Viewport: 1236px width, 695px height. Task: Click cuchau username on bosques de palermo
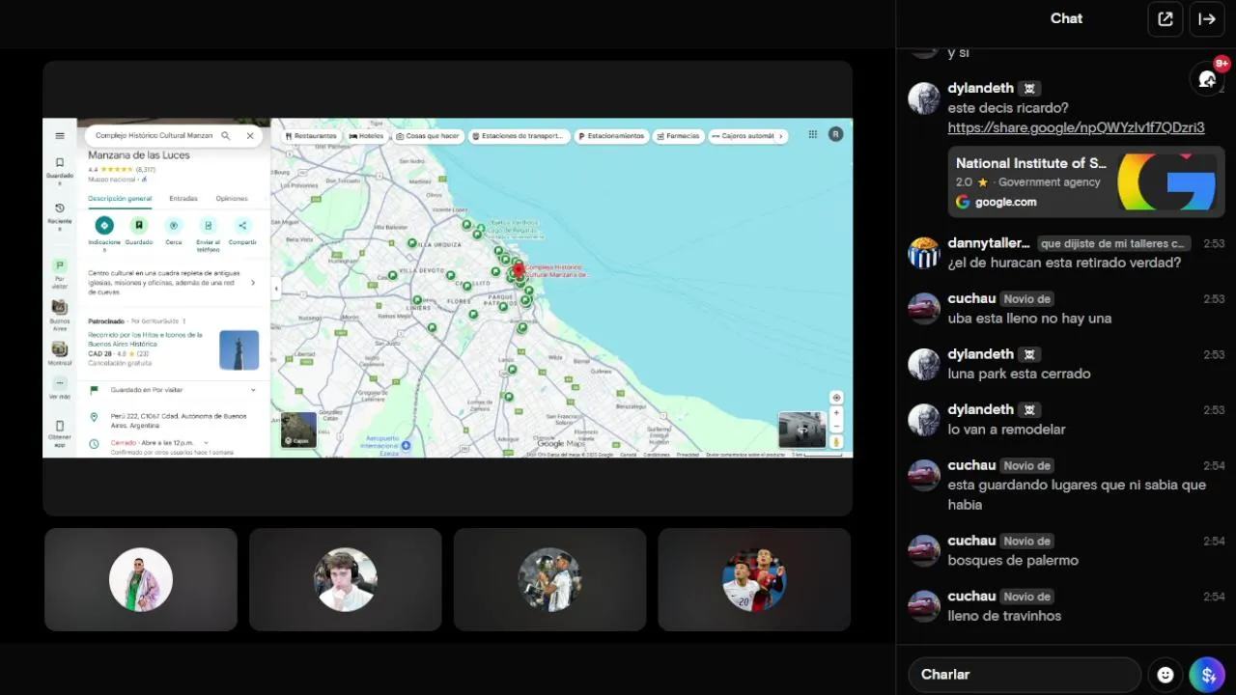[971, 541]
